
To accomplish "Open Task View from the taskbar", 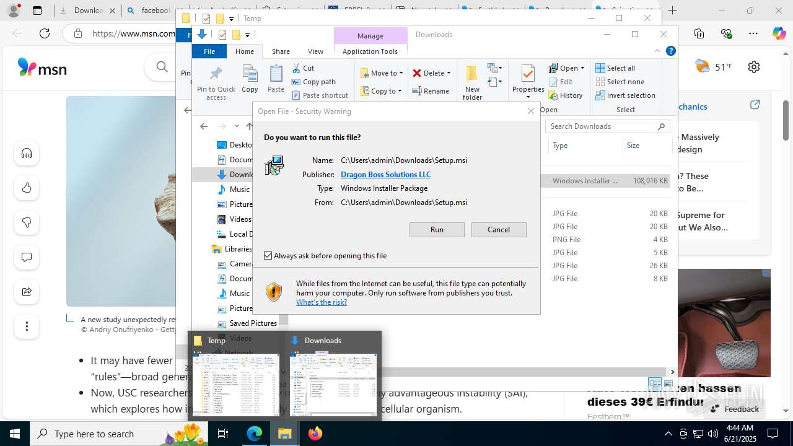I will coord(223,434).
